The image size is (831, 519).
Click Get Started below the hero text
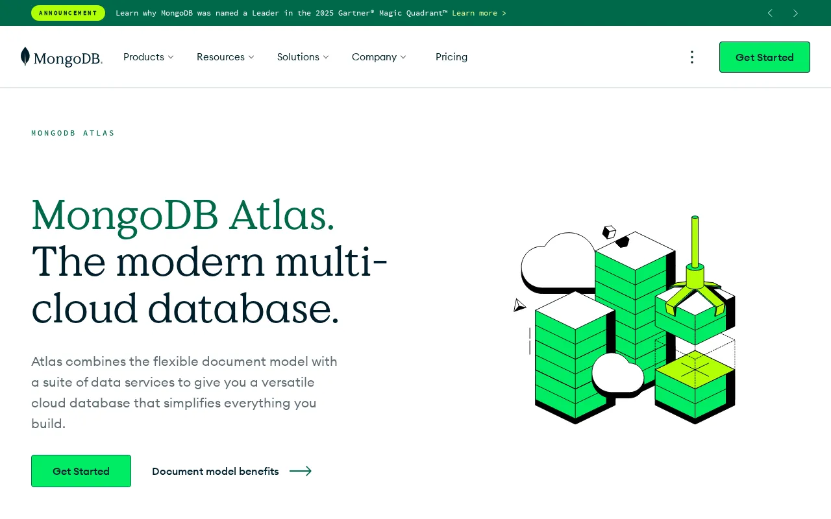(x=81, y=471)
